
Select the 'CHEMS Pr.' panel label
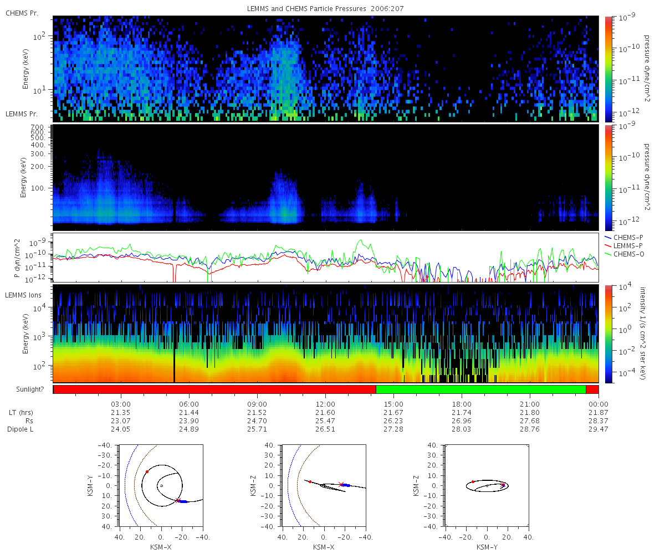coord(22,13)
